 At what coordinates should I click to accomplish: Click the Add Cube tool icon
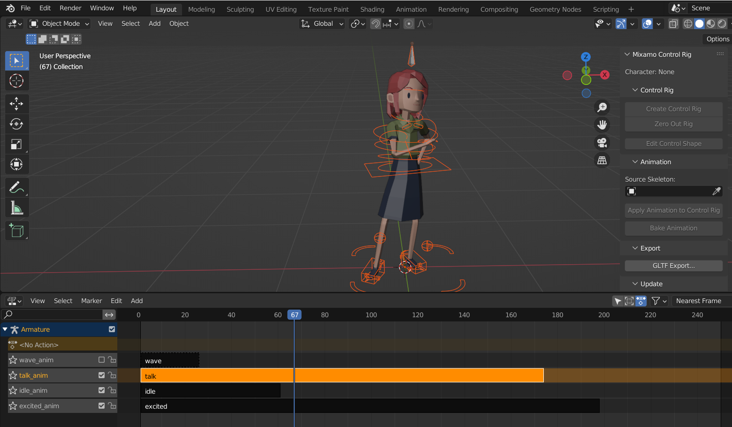(16, 230)
